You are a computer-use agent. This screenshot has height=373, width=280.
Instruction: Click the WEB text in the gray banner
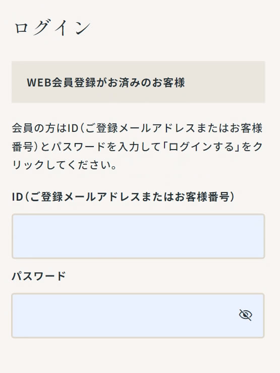[x=39, y=82]
